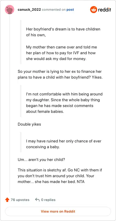Screen dimensions: 116x221
Task: Open the 'post' link in header
Action: tap(70, 10)
